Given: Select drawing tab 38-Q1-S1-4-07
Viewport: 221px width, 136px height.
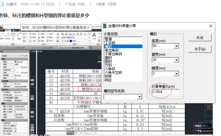Looking at the screenshot, I should click(x=71, y=48).
